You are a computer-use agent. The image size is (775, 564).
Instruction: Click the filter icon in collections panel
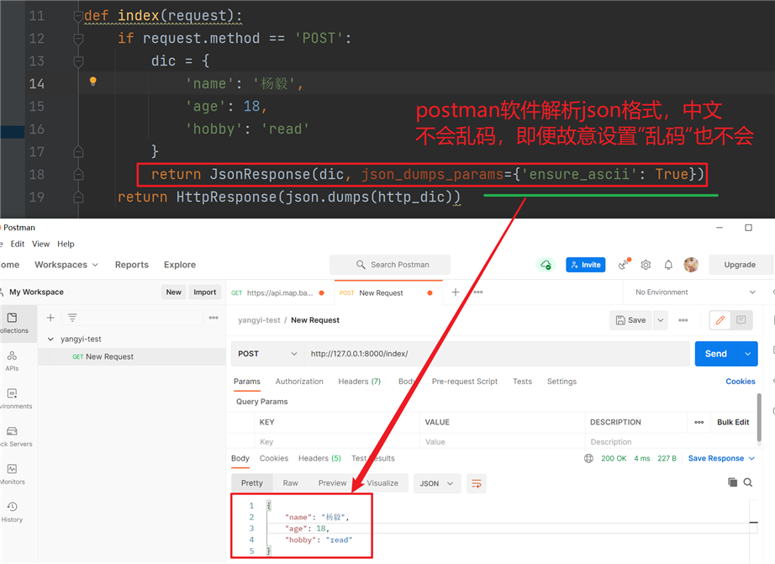72,318
